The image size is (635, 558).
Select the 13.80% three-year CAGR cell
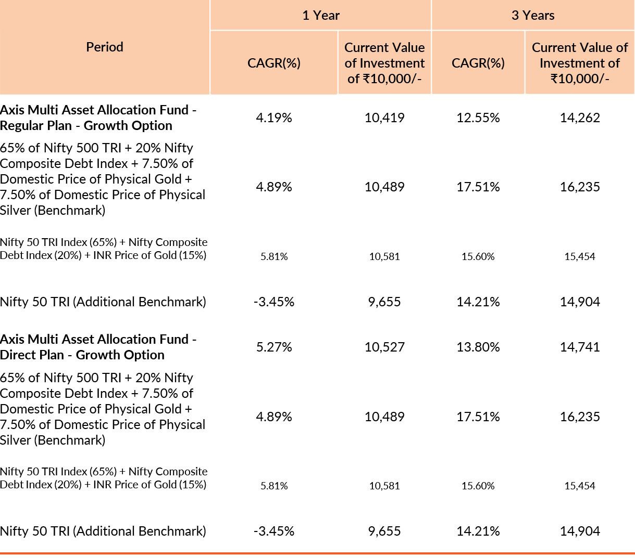click(478, 347)
